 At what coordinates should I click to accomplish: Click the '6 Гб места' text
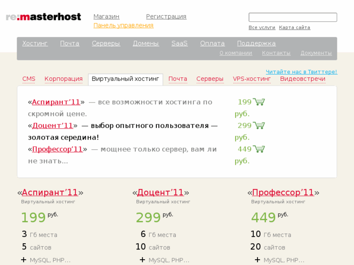coord(158,234)
